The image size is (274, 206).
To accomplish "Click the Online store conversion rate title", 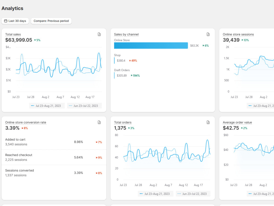I will point(26,122).
